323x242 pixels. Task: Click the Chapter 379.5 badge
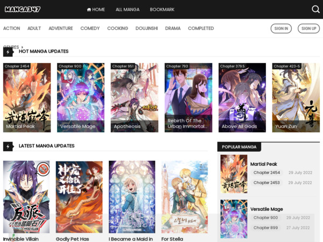(233, 66)
